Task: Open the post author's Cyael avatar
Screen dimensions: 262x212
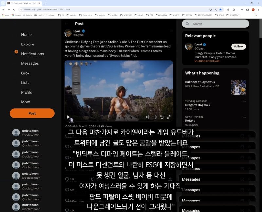Action: [68, 33]
